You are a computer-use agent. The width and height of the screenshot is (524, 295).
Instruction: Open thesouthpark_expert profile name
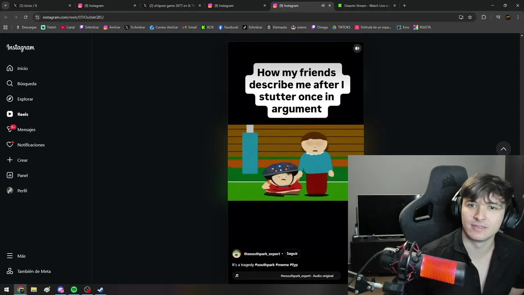pos(262,254)
